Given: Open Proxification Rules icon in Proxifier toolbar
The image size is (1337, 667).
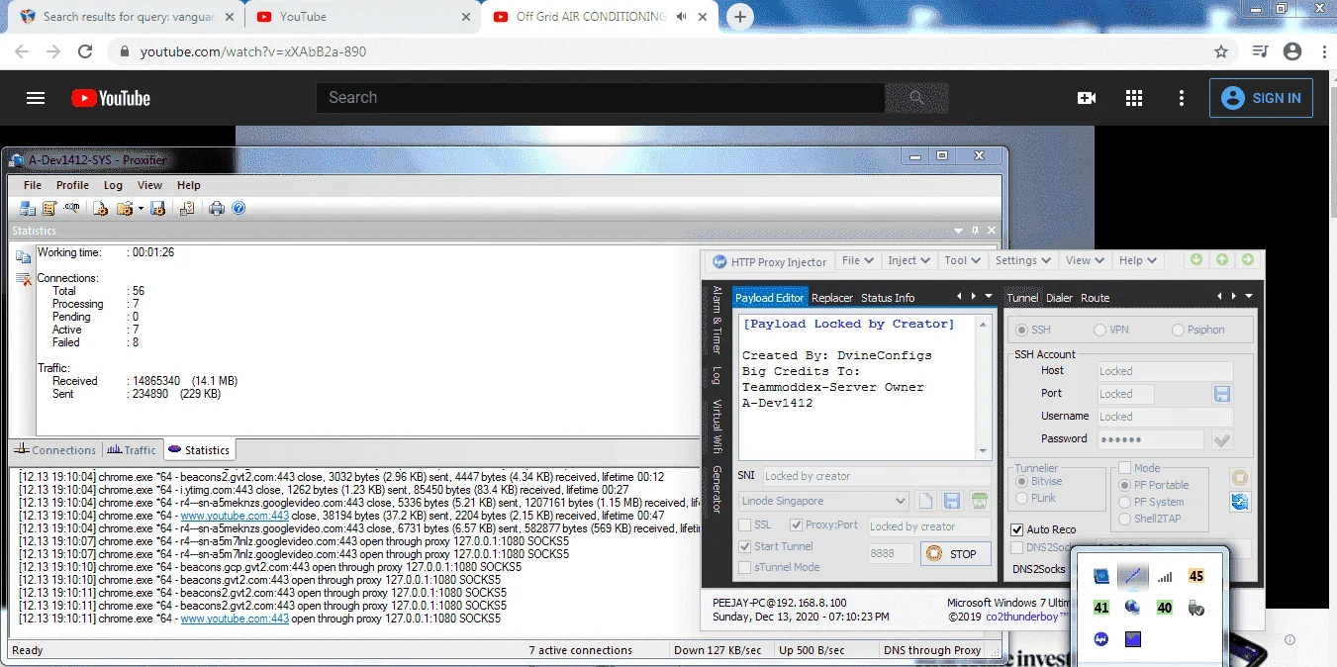Looking at the screenshot, I should click(x=49, y=208).
